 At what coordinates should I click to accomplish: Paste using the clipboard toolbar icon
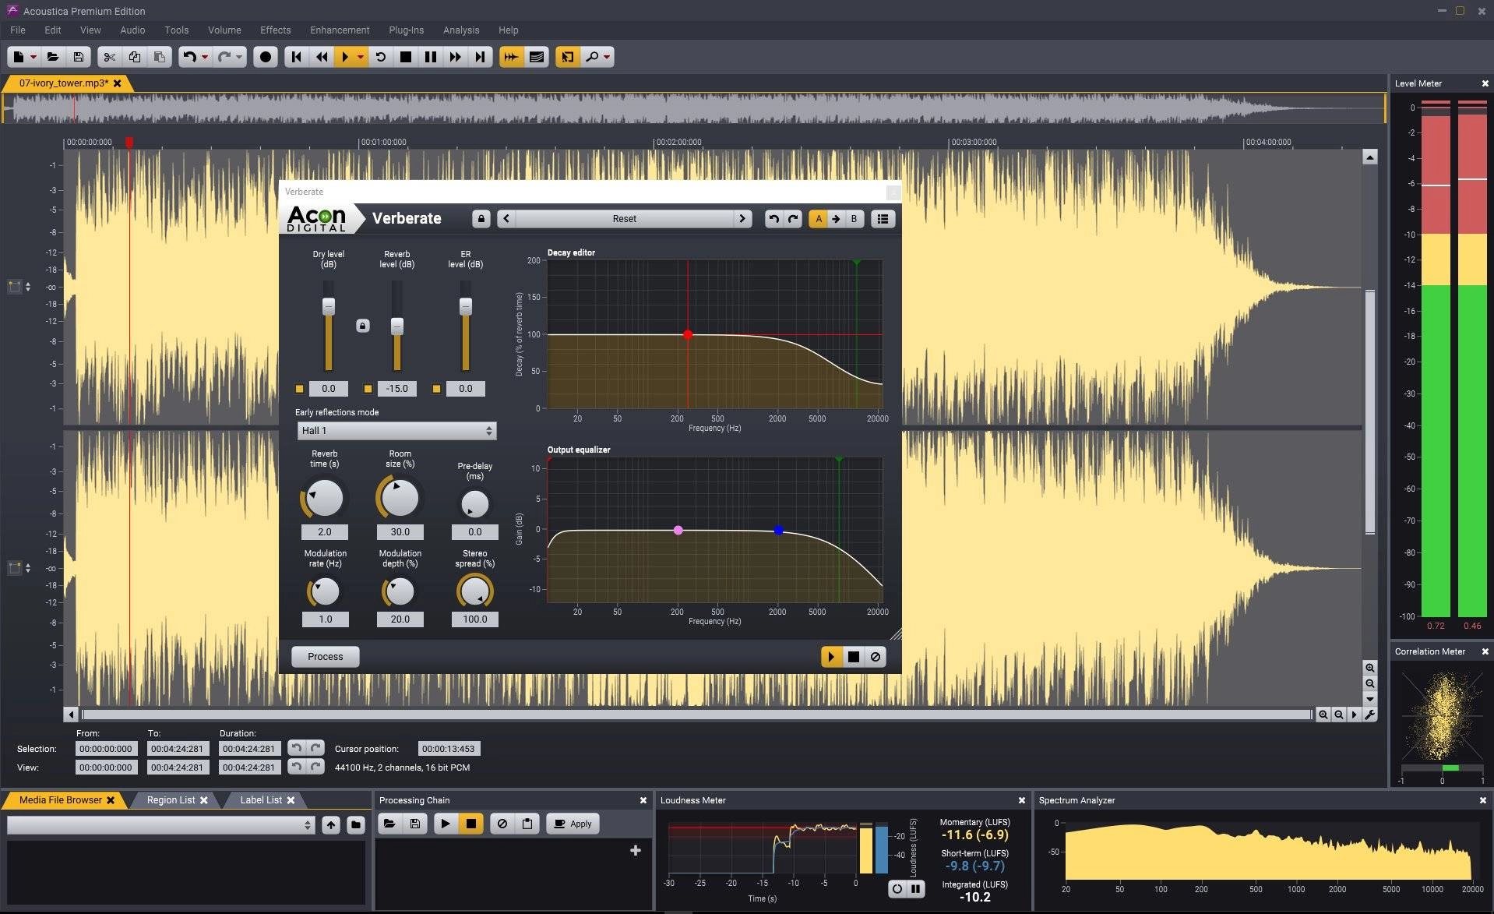point(160,57)
